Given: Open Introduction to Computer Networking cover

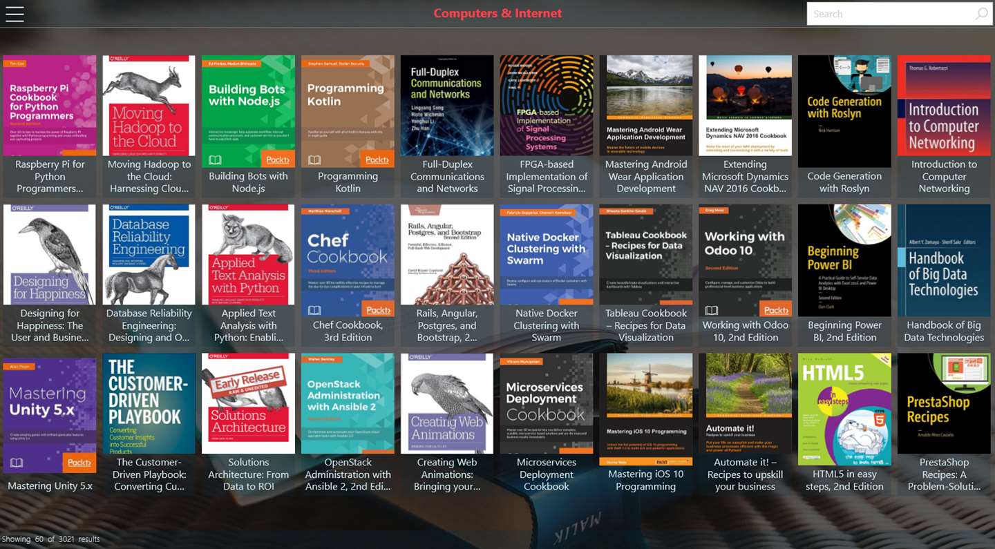Looking at the screenshot, I should [944, 106].
